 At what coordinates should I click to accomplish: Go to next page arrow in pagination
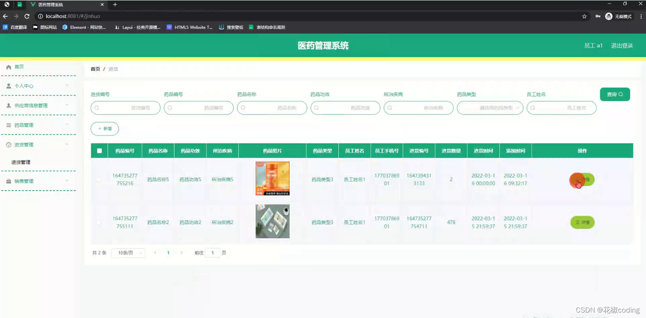pyautogui.click(x=181, y=253)
